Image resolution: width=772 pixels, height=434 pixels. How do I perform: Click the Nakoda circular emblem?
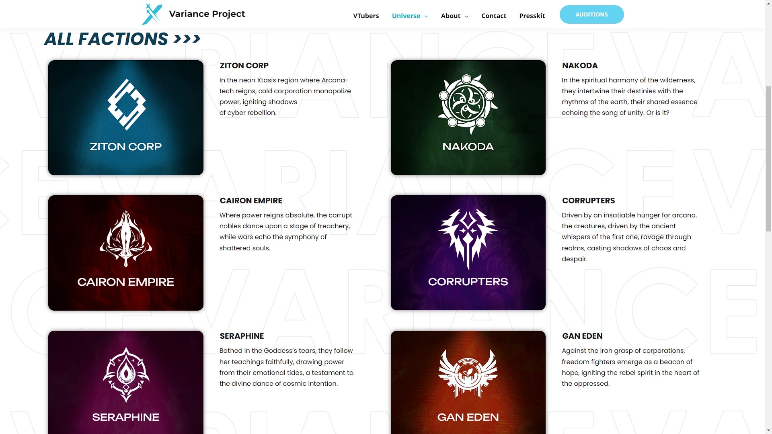click(468, 104)
